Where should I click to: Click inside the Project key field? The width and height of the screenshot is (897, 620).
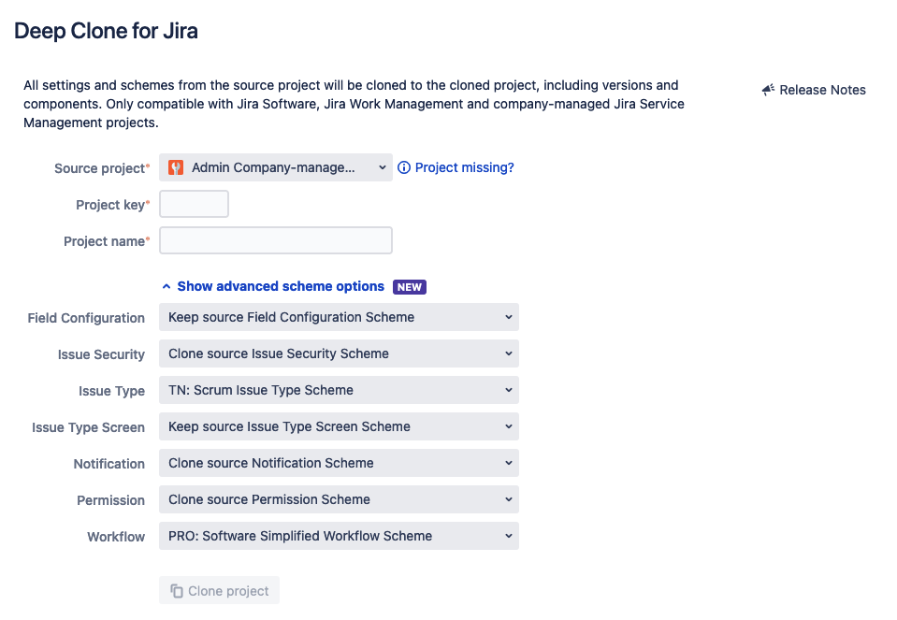[194, 203]
